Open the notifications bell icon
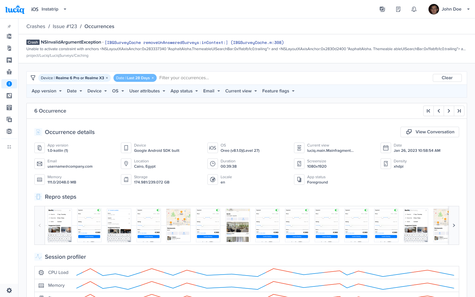The image size is (475, 297). (414, 9)
